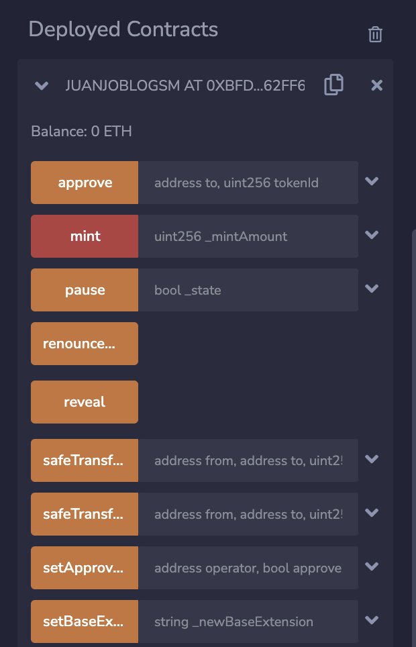The height and width of the screenshot is (647, 416).
Task: Expand the setBaseExtension parameters
Action: 372,619
